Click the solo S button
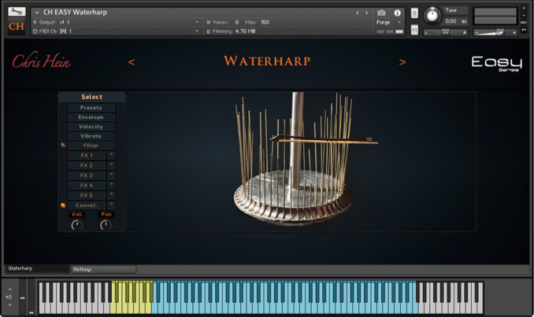Viewport: 534px width, 317px height. tap(414, 13)
